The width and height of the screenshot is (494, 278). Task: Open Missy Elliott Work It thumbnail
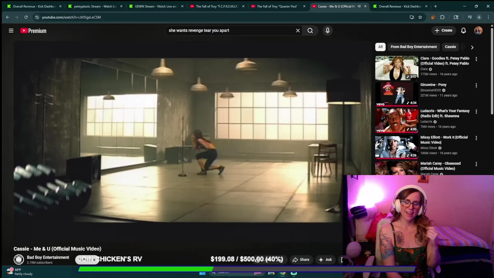pos(397,146)
